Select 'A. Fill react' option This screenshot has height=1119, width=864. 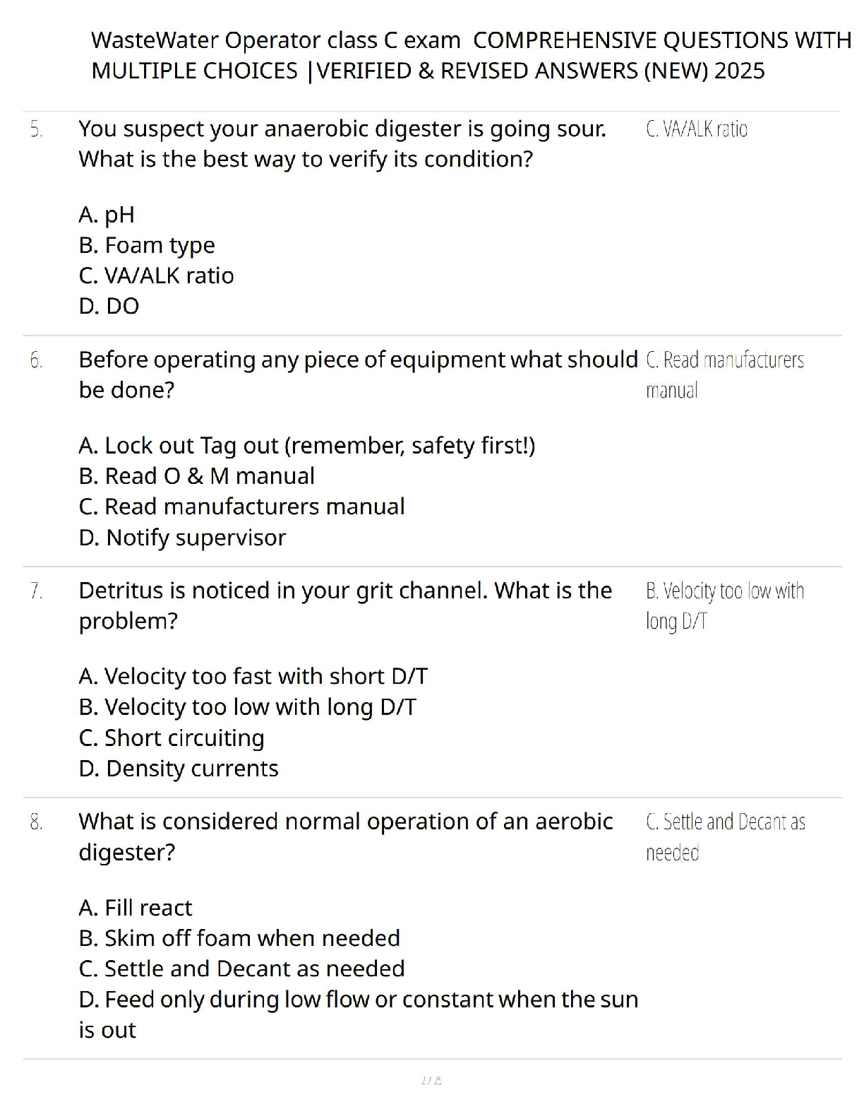(x=136, y=908)
